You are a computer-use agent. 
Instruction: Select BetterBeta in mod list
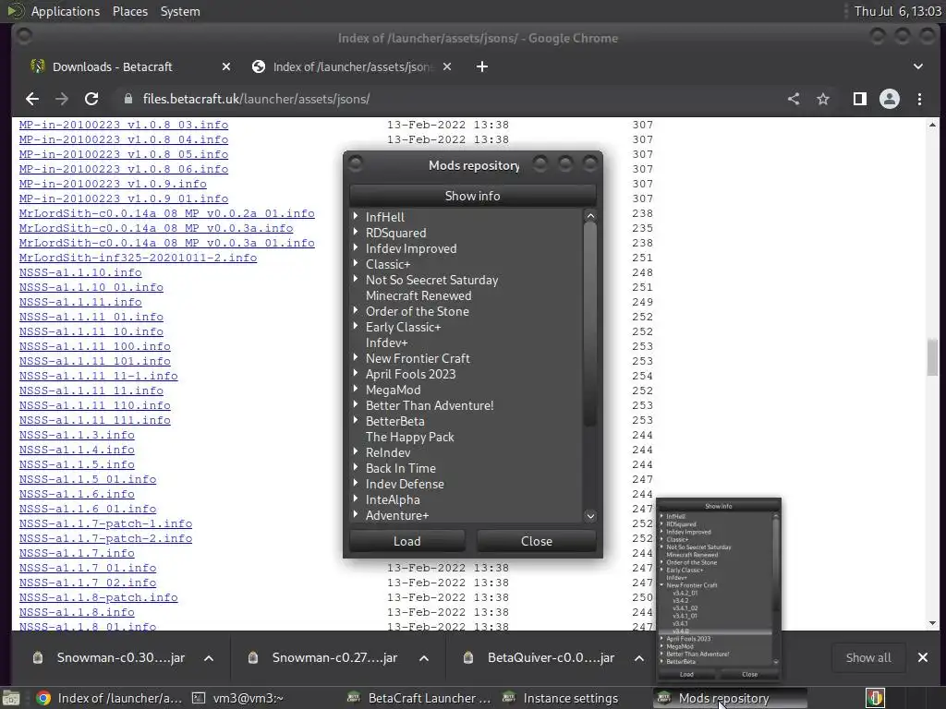tap(395, 421)
